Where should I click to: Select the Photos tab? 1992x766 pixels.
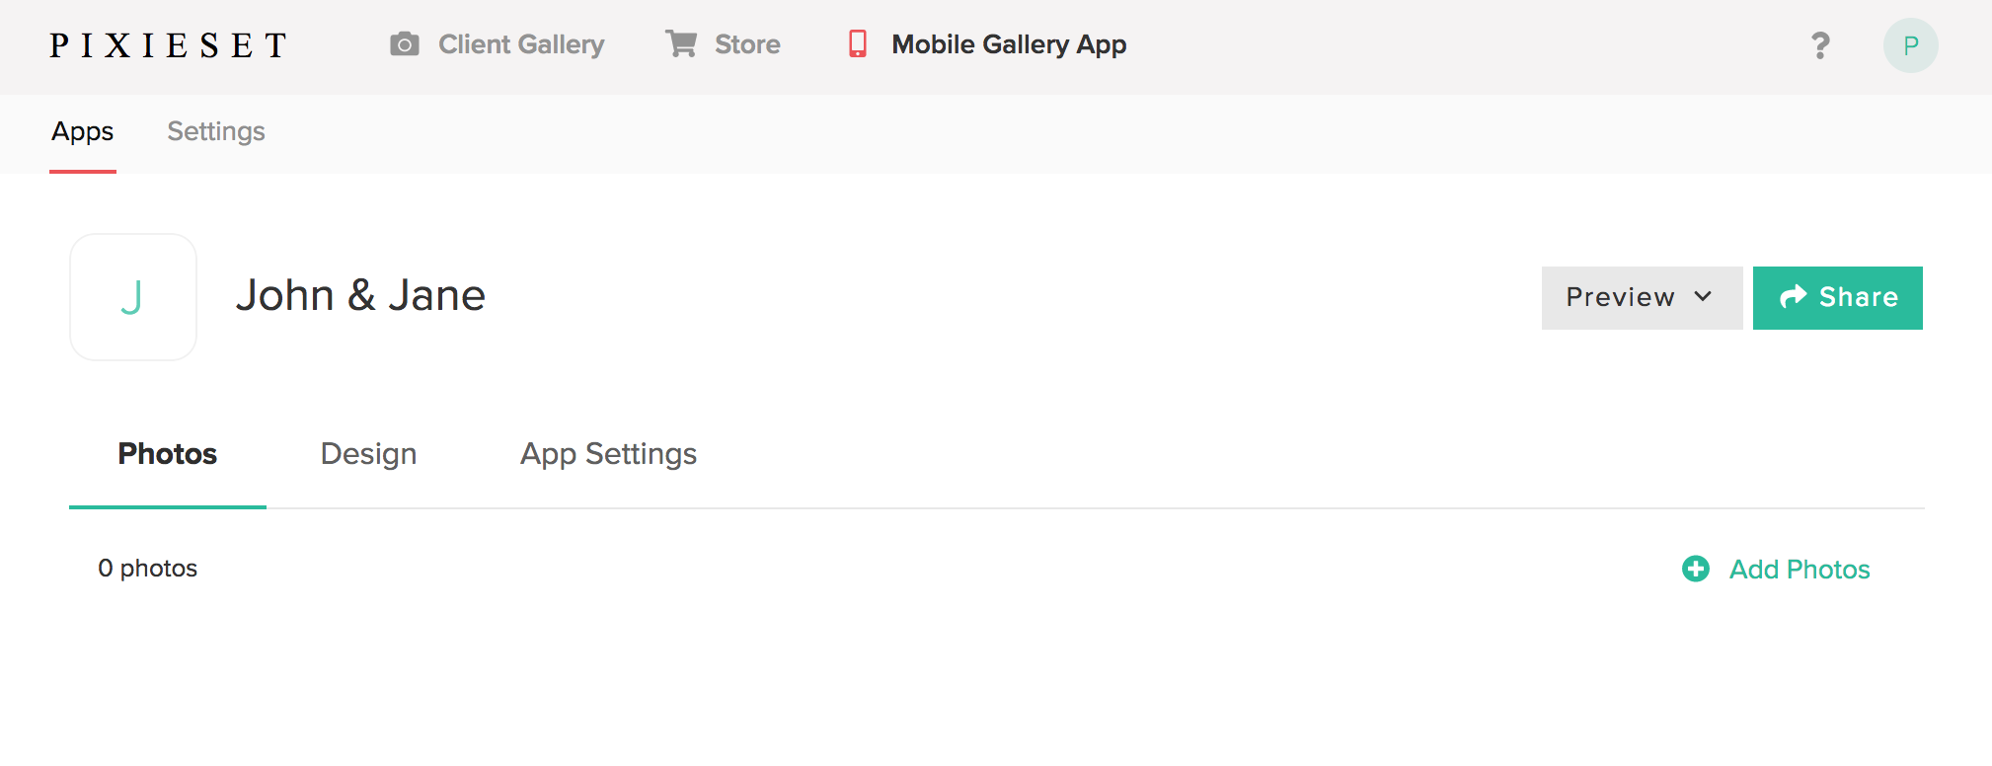coord(168,454)
